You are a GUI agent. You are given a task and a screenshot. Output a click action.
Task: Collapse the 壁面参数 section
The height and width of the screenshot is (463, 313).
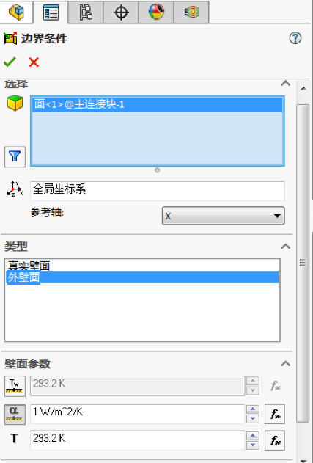pyautogui.click(x=286, y=363)
